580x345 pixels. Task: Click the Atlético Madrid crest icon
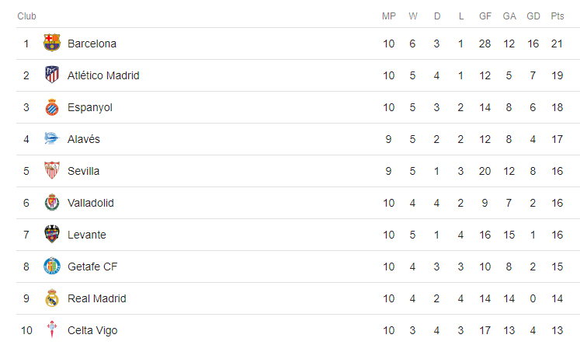pos(52,75)
